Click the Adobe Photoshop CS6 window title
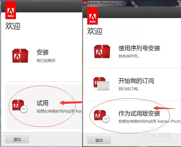 point(106,3)
